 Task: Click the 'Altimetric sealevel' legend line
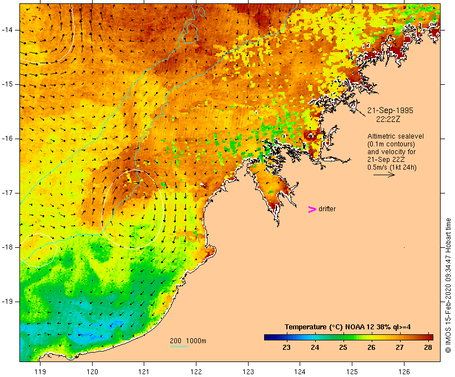pyautogui.click(x=396, y=136)
